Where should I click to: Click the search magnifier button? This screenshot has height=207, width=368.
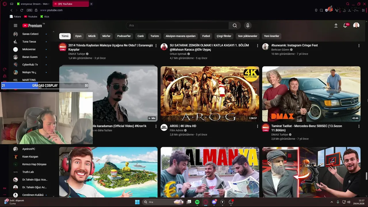pos(235,26)
